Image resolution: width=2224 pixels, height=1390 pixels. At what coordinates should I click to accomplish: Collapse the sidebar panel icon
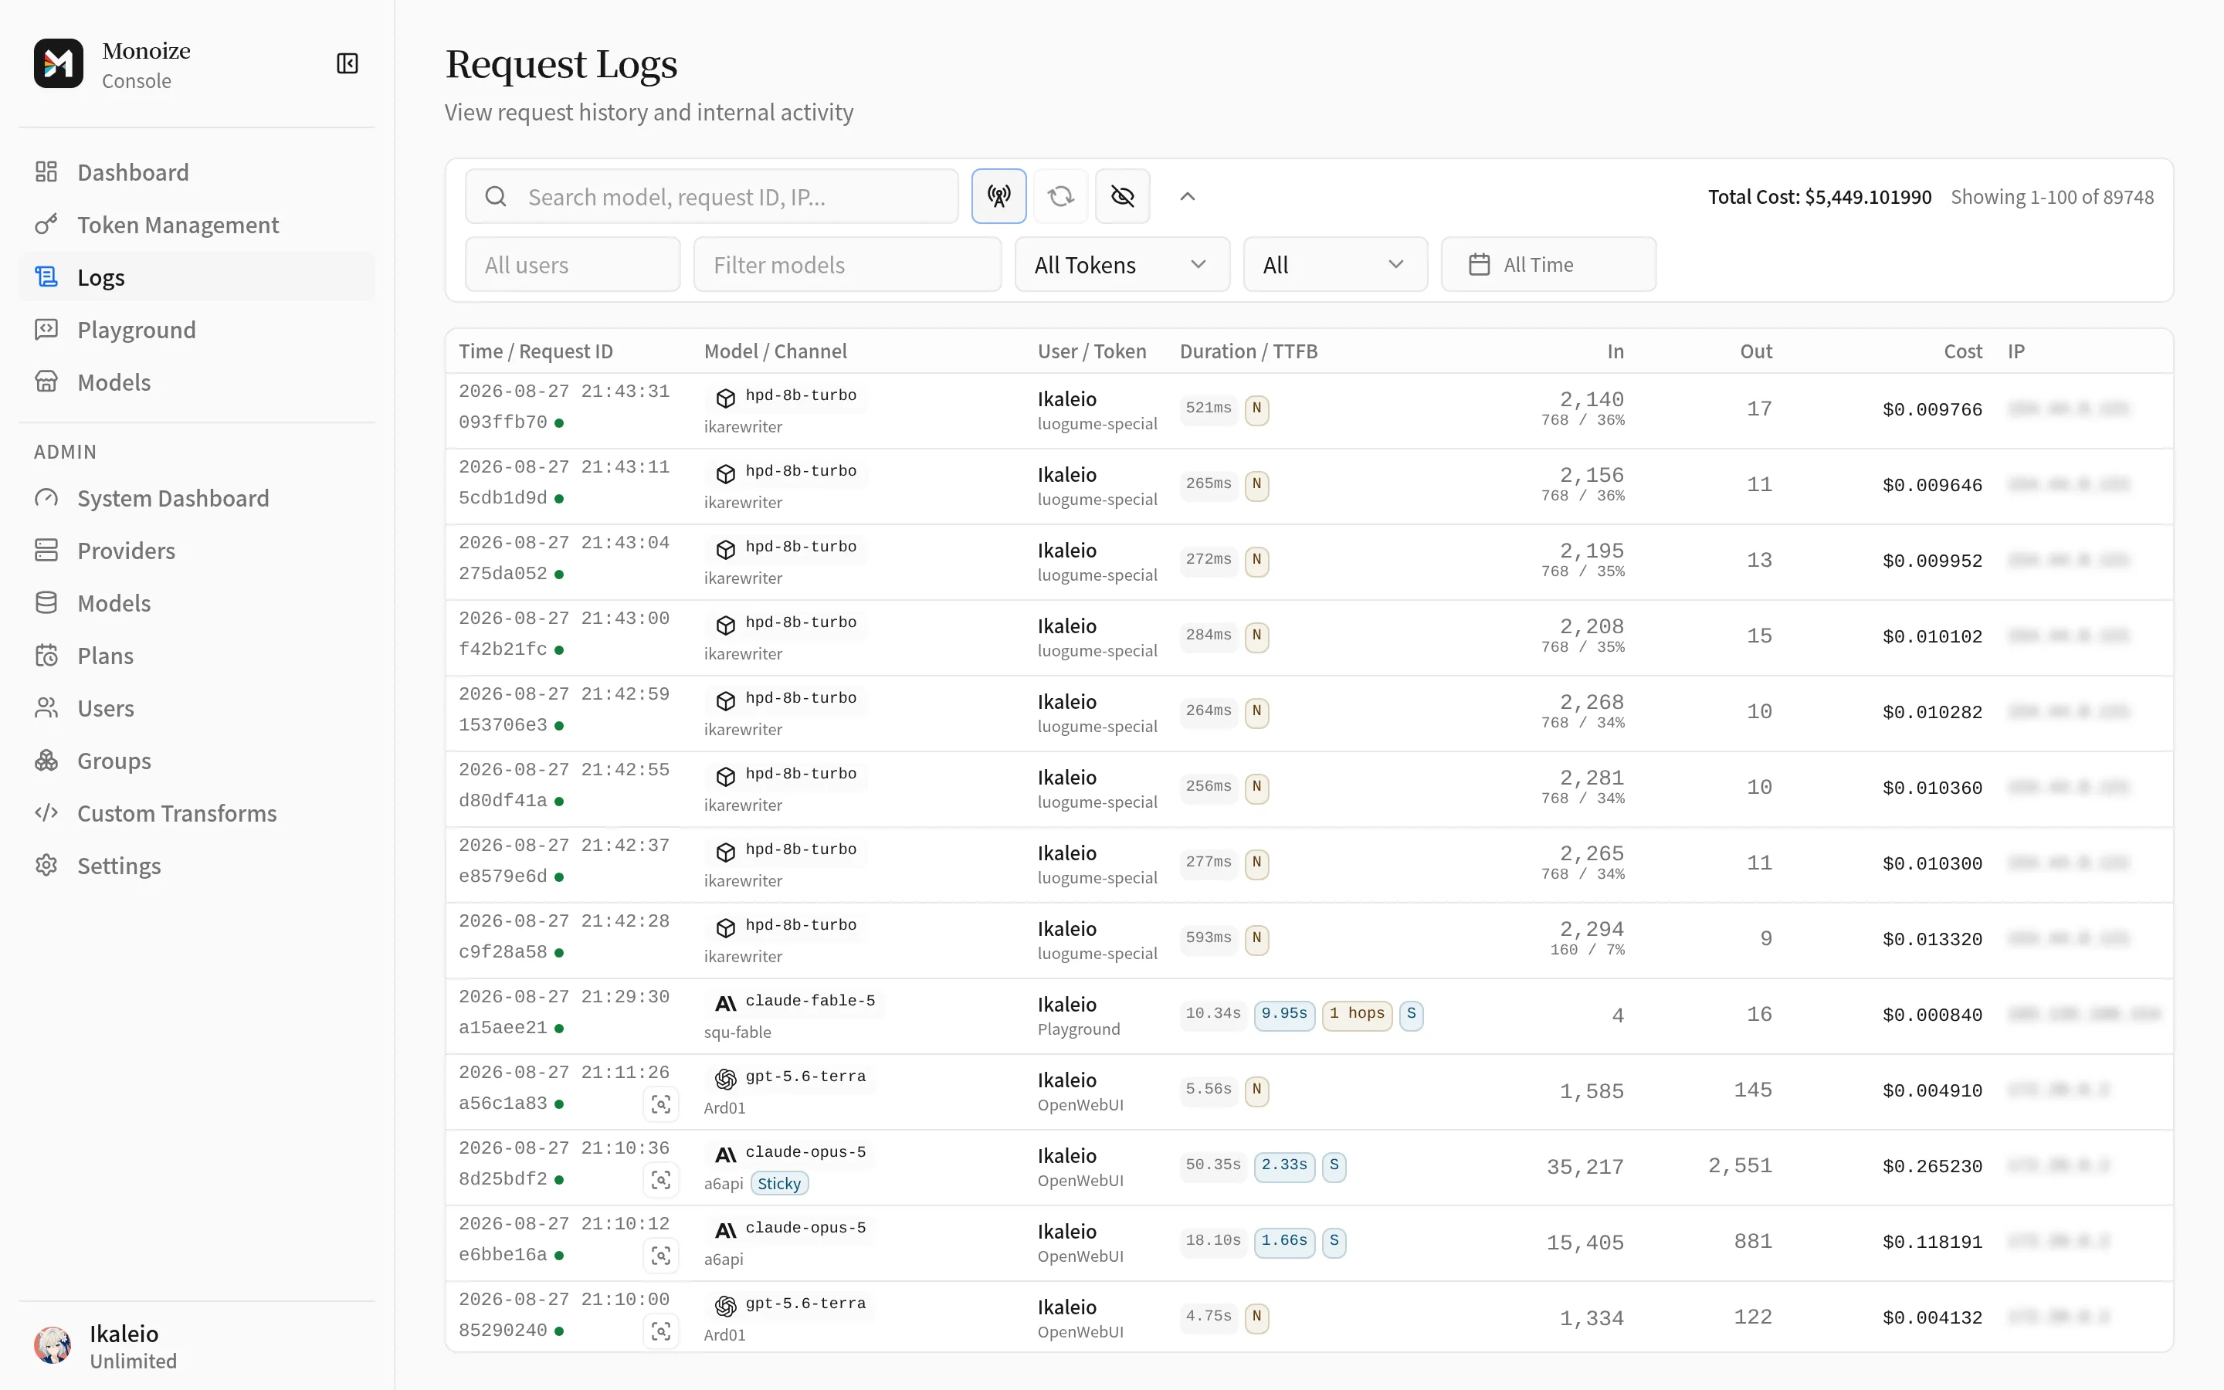pos(347,63)
